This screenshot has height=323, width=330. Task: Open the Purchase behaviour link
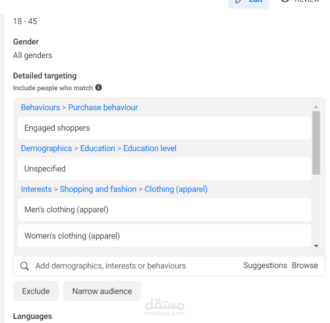pyautogui.click(x=103, y=108)
